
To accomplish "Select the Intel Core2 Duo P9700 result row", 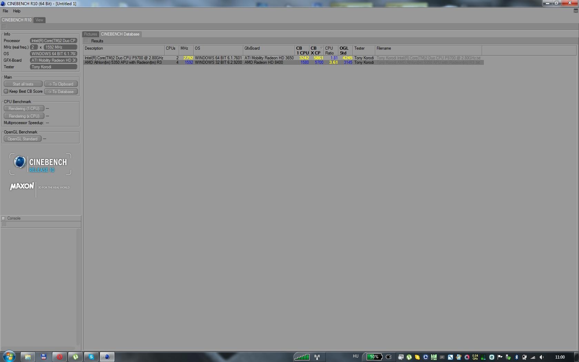I will (x=284, y=58).
